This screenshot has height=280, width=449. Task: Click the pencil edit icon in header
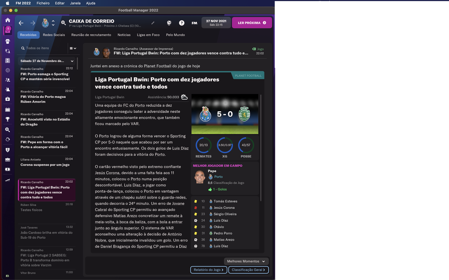tap(153, 23)
